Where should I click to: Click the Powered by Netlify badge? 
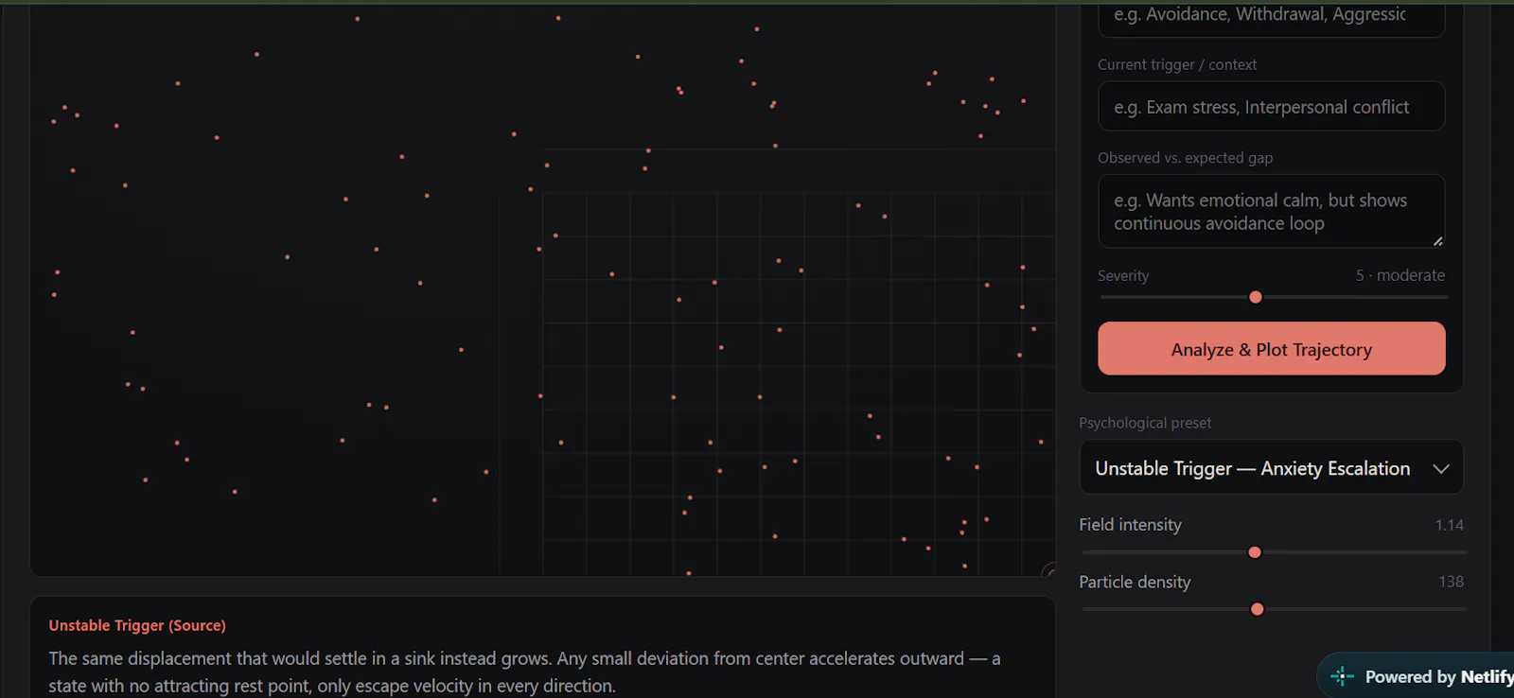click(1417, 676)
